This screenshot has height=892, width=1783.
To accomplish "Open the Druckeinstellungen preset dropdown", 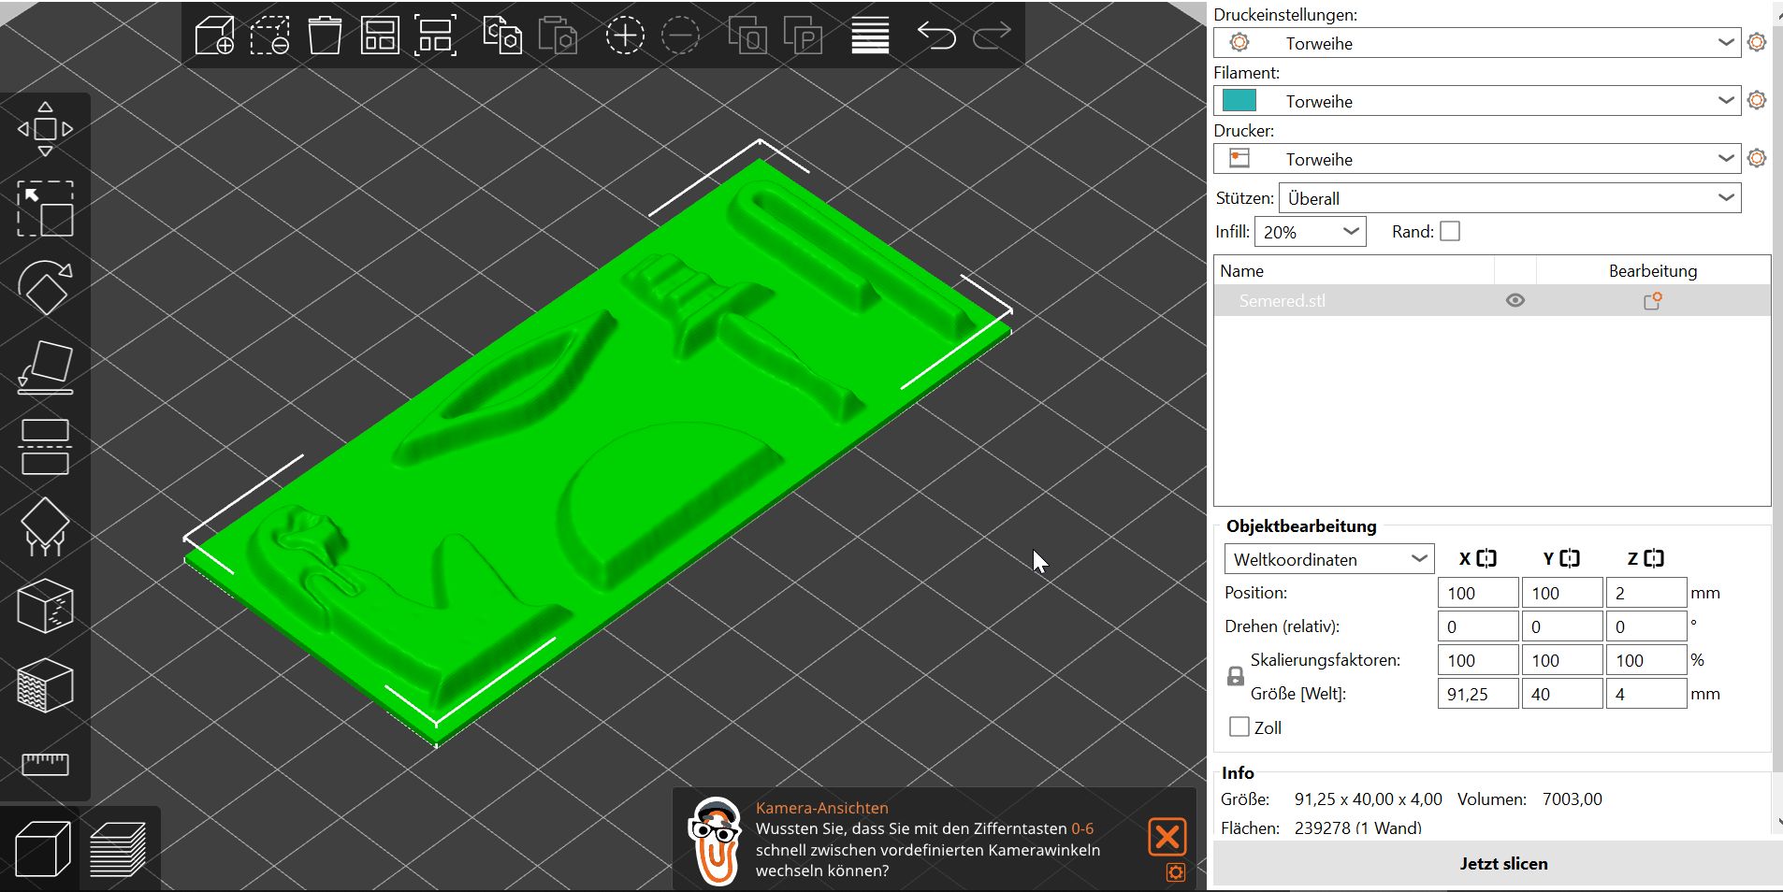I will point(1477,43).
